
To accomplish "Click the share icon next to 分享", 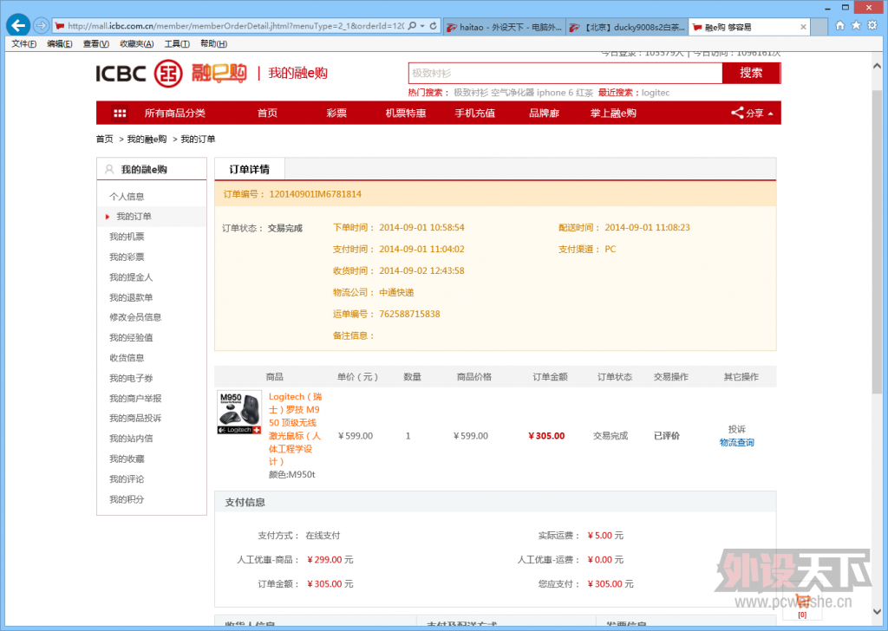I will coord(737,113).
